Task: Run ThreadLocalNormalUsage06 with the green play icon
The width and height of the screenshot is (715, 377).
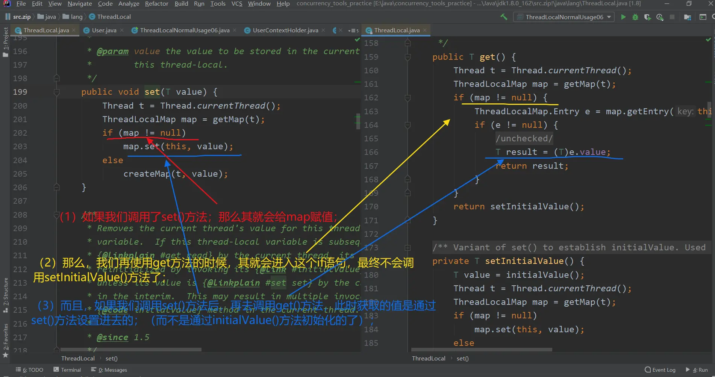Action: click(623, 17)
